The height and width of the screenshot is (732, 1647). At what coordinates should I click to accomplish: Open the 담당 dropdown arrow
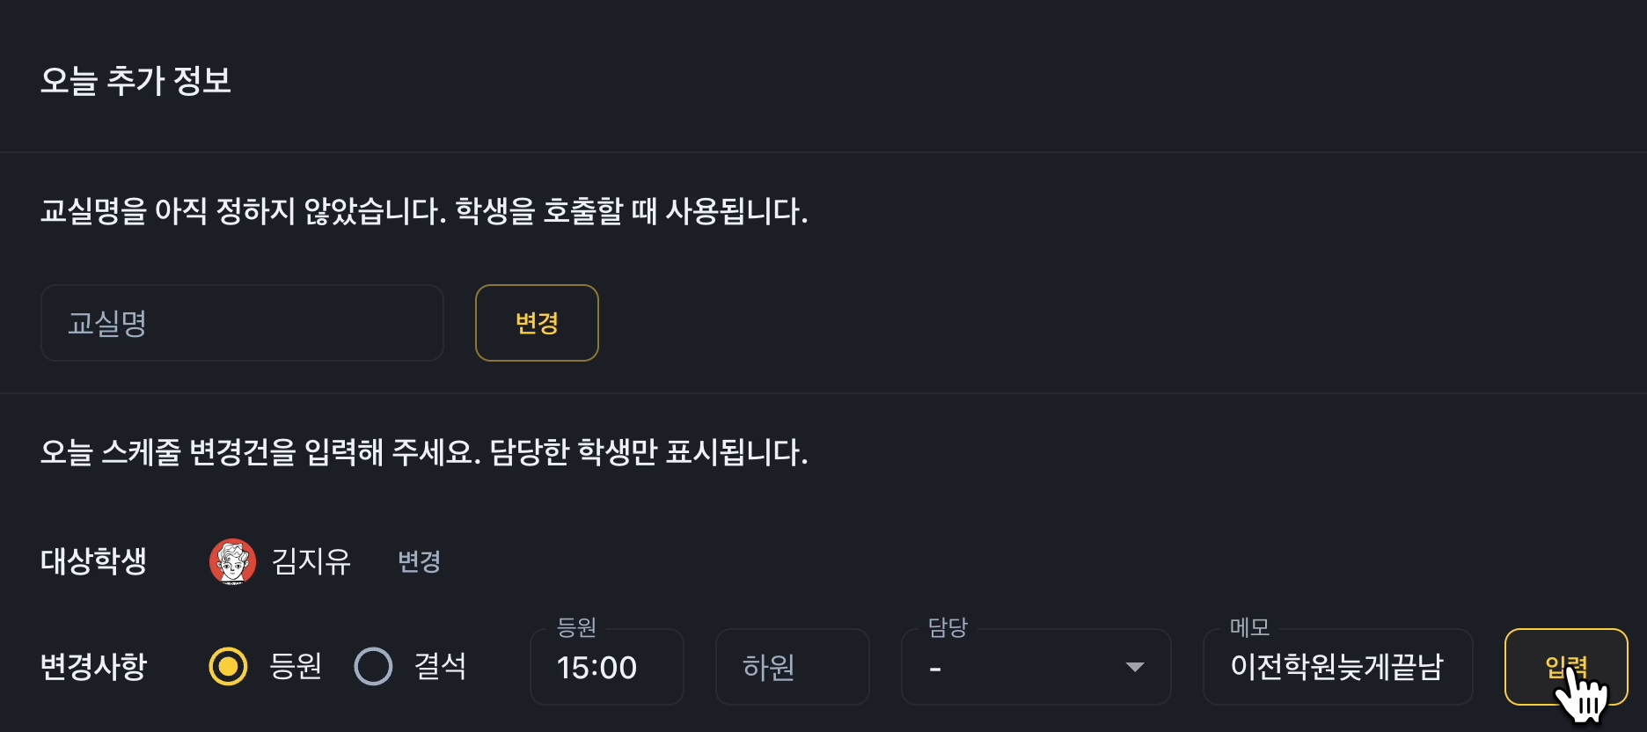point(1135,667)
